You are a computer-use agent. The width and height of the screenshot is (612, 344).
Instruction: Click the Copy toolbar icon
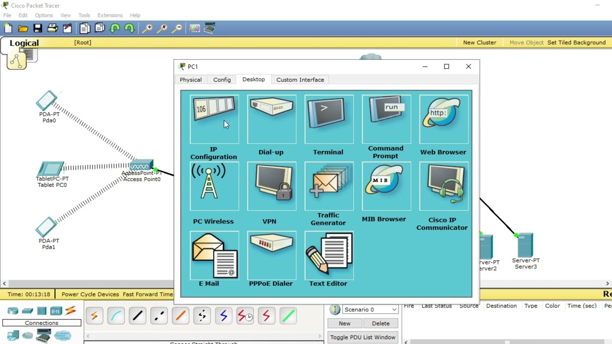85,28
